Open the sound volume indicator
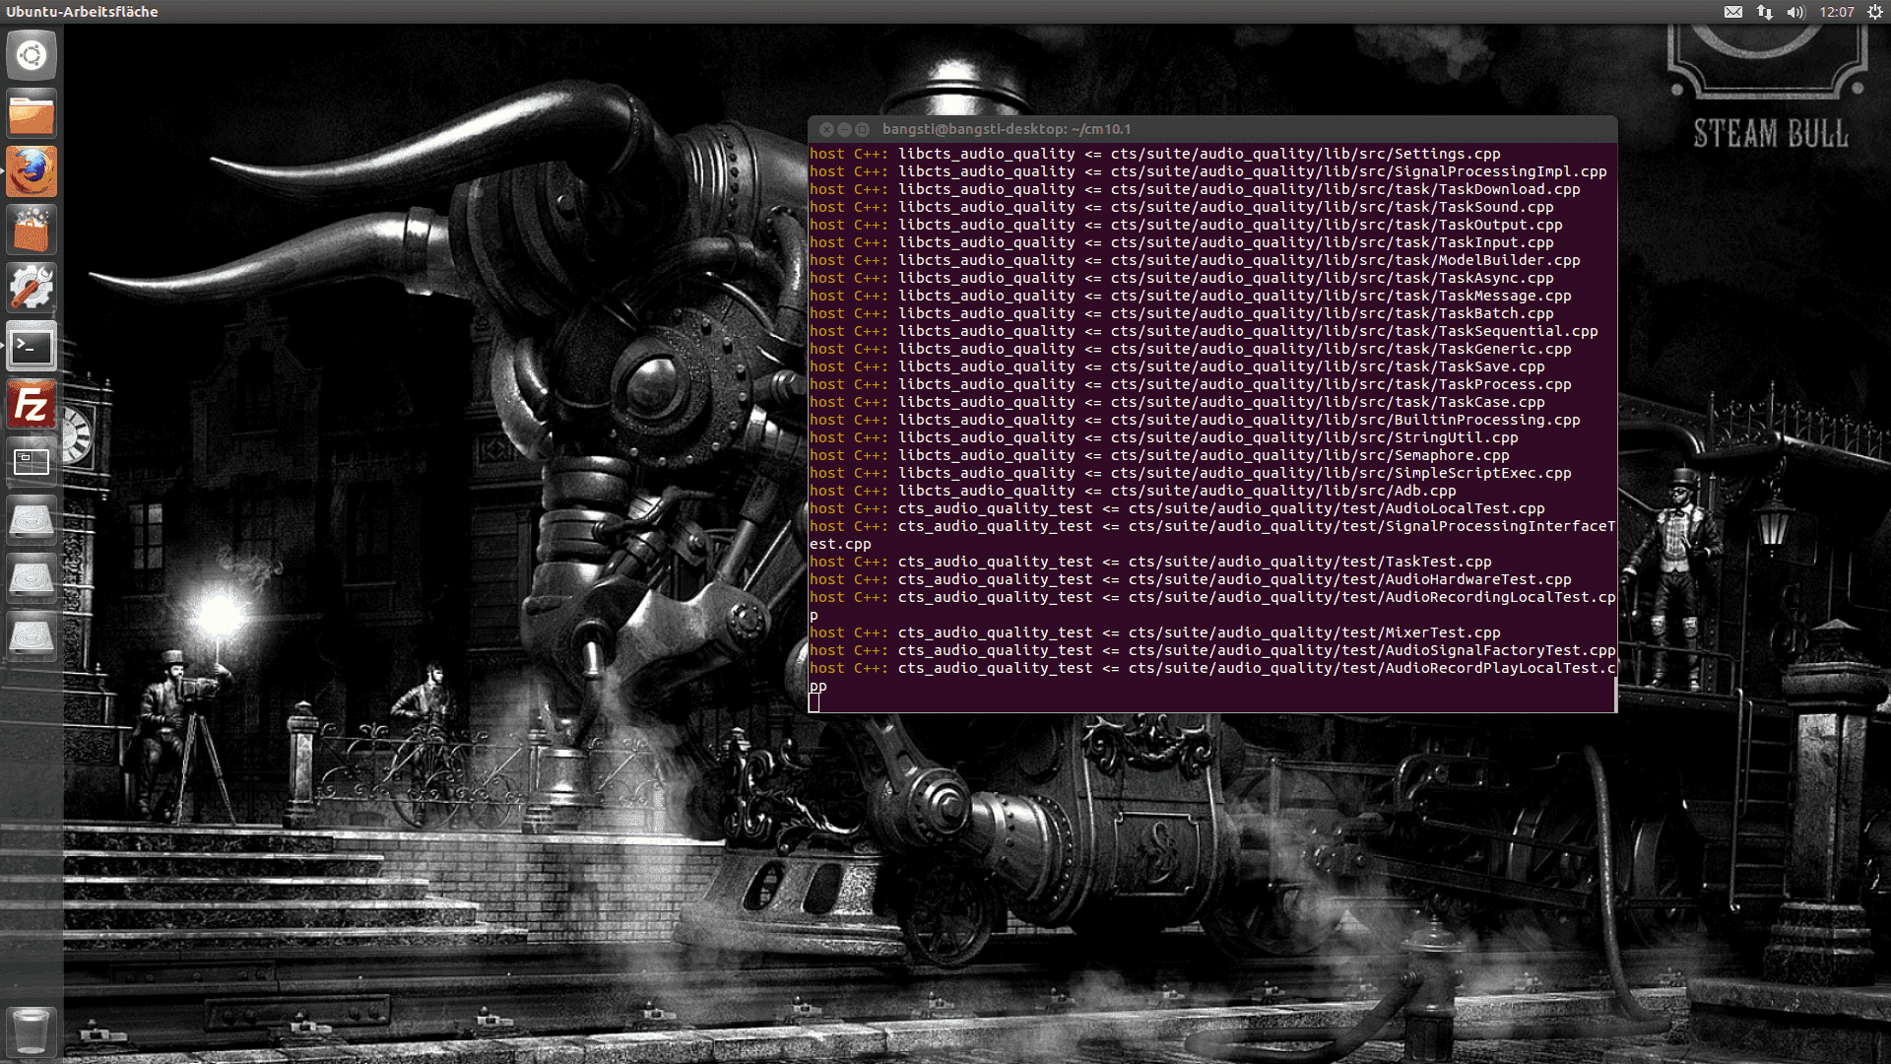 tap(1795, 12)
